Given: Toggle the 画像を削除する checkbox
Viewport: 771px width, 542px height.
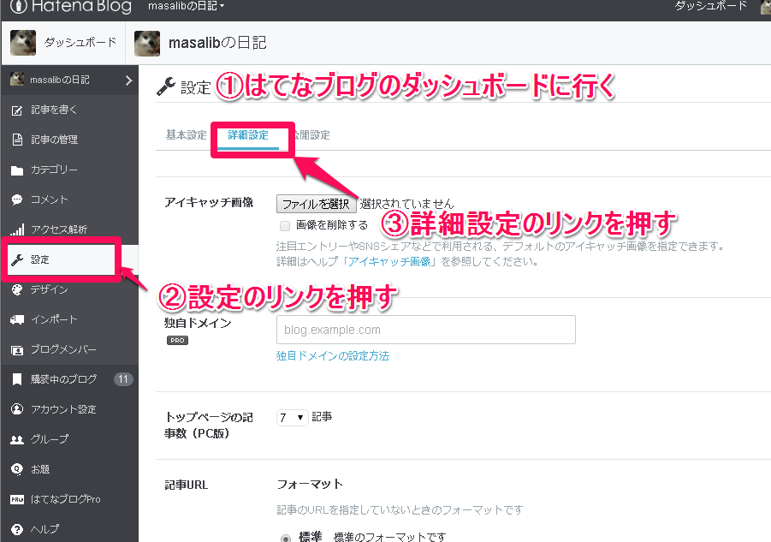Looking at the screenshot, I should [x=285, y=226].
